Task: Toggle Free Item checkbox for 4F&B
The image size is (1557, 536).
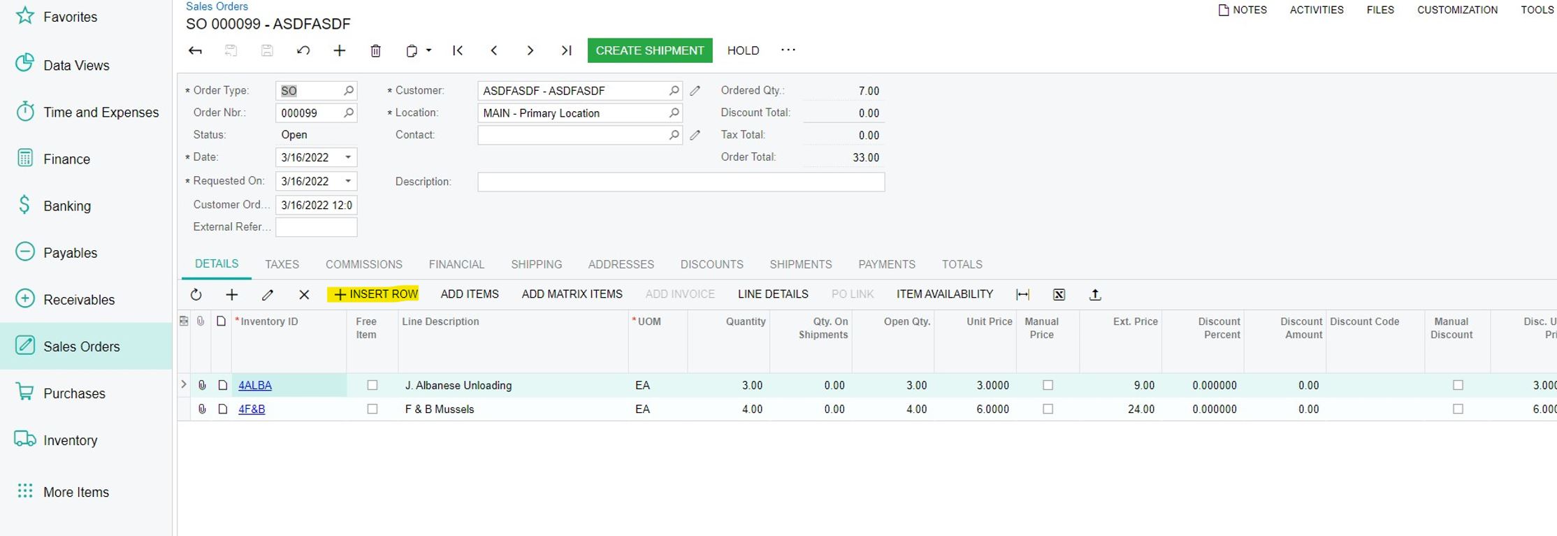Action: 372,410
